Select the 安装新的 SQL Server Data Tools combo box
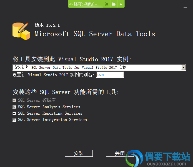The image size is (193, 167). 99,67
